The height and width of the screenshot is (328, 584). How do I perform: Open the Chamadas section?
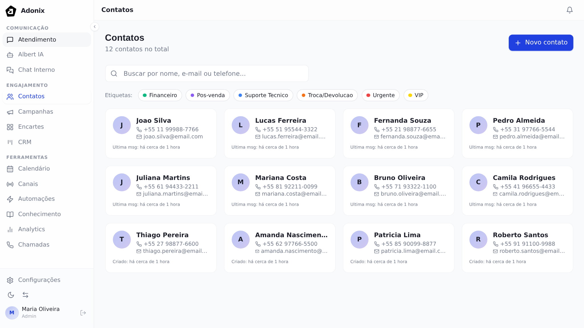[x=34, y=245]
